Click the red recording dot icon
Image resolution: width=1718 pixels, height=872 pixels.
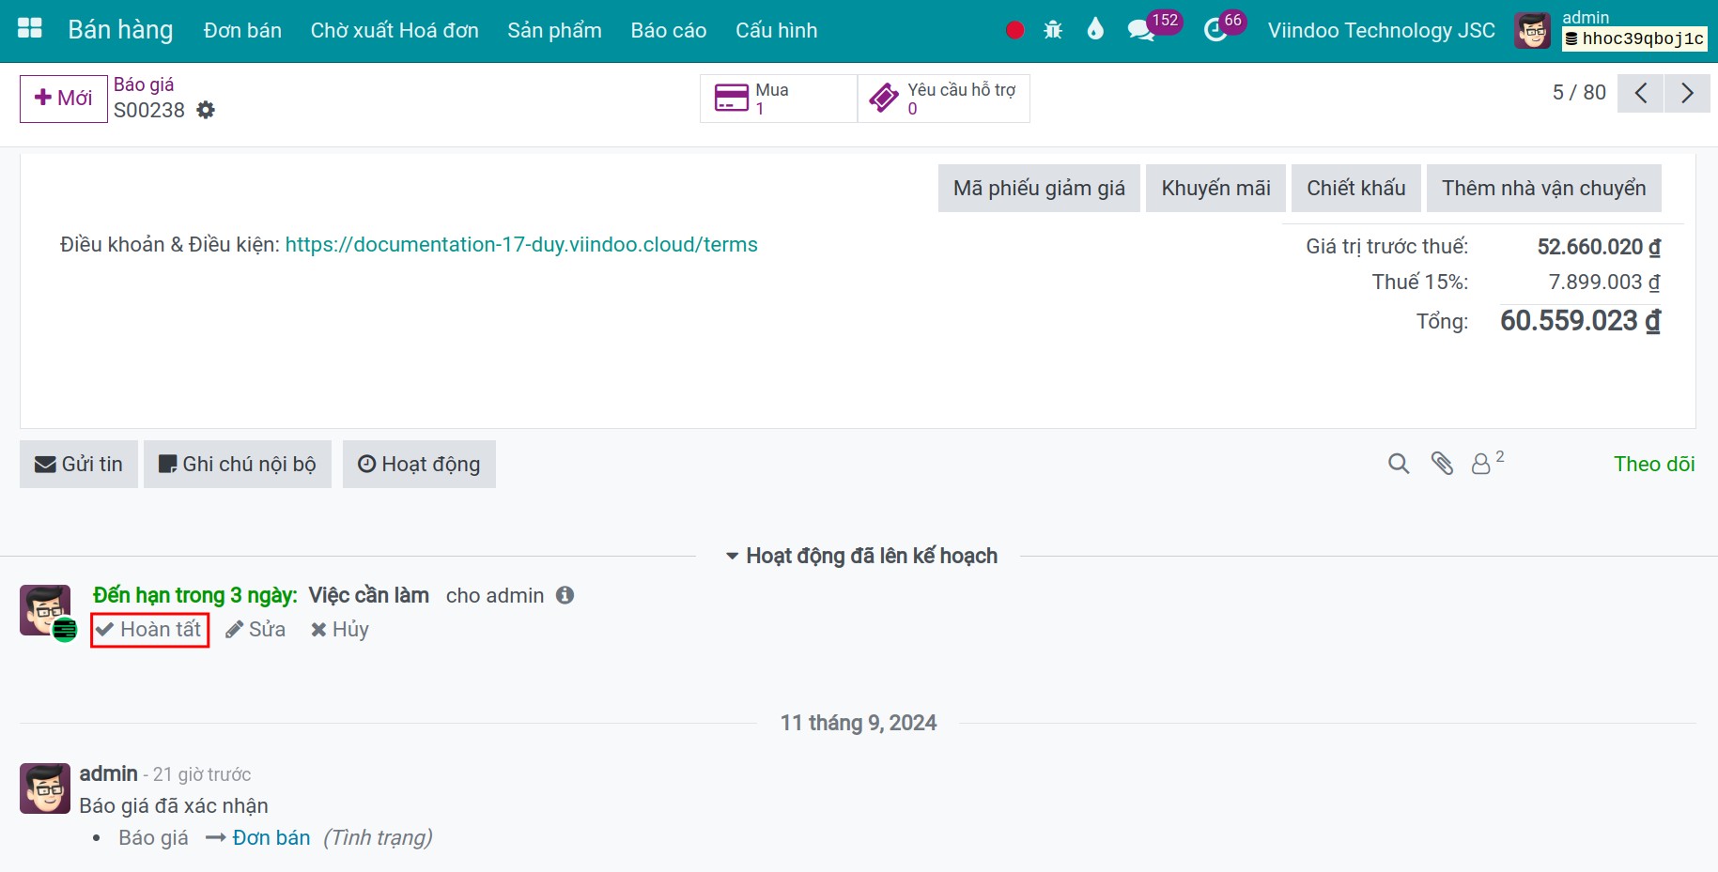(1014, 30)
